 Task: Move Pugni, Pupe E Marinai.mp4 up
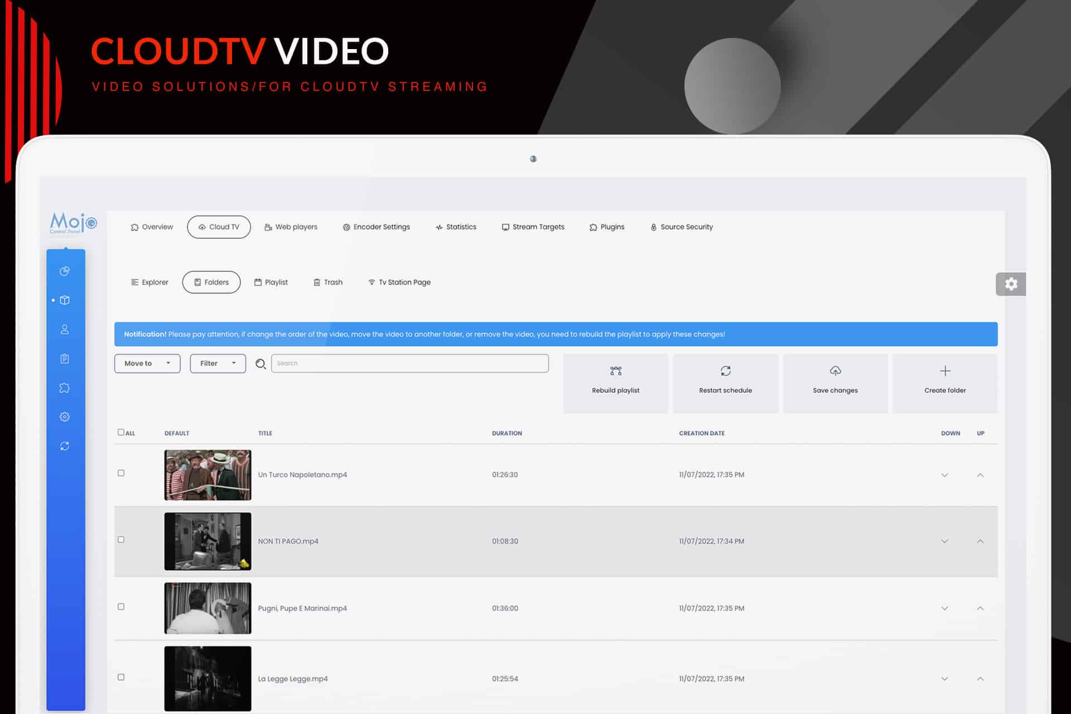980,609
